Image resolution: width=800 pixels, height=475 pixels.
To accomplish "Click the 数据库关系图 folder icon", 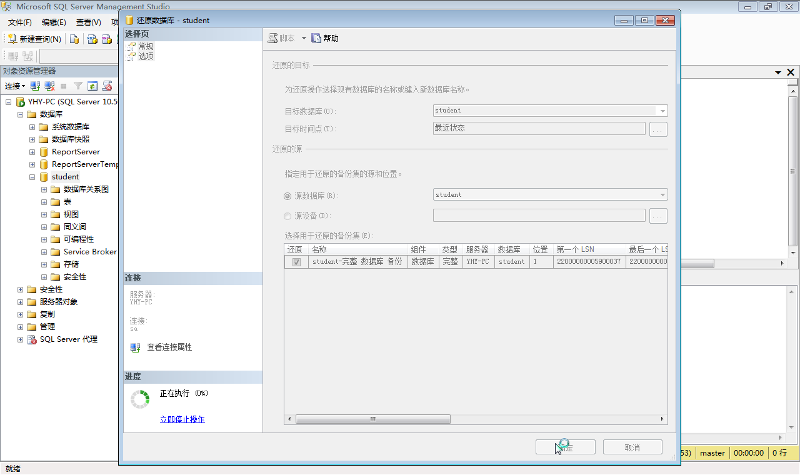I will tap(56, 189).
